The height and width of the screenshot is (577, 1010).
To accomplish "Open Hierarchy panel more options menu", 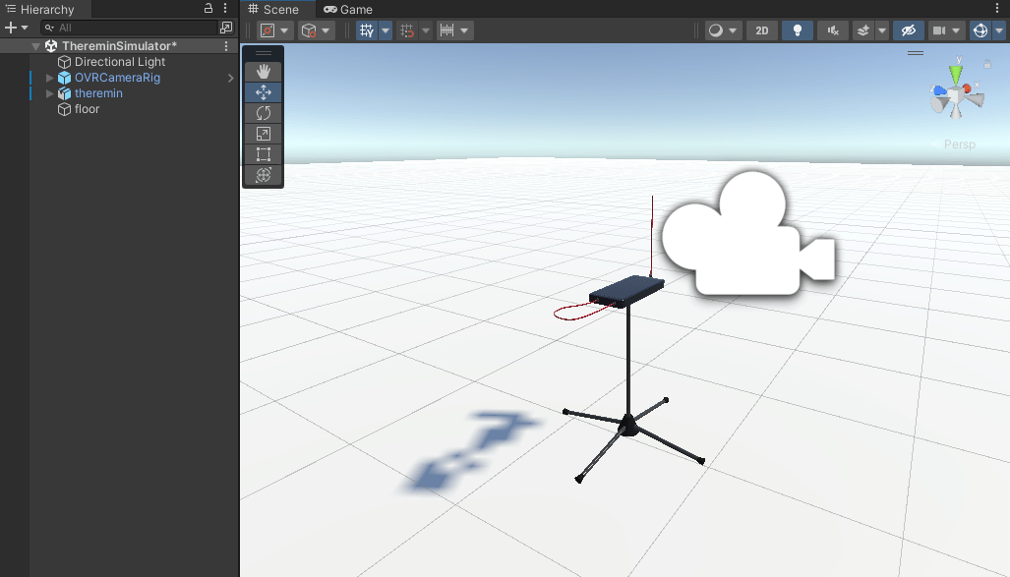I will tap(225, 9).
